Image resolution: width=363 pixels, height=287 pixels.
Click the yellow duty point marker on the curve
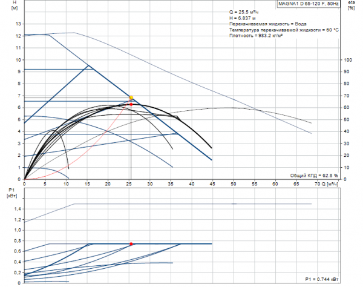(131, 97)
